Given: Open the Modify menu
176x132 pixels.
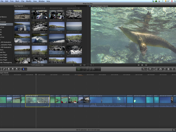Looking at the screenshot, I should point(29,1).
